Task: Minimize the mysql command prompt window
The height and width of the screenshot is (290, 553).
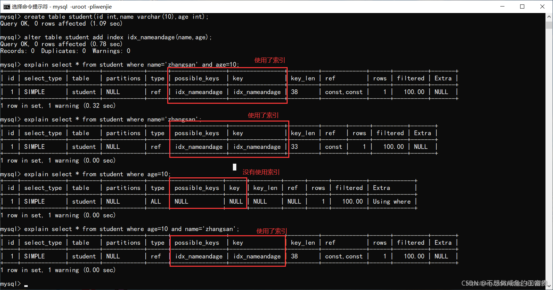Action: [x=502, y=7]
